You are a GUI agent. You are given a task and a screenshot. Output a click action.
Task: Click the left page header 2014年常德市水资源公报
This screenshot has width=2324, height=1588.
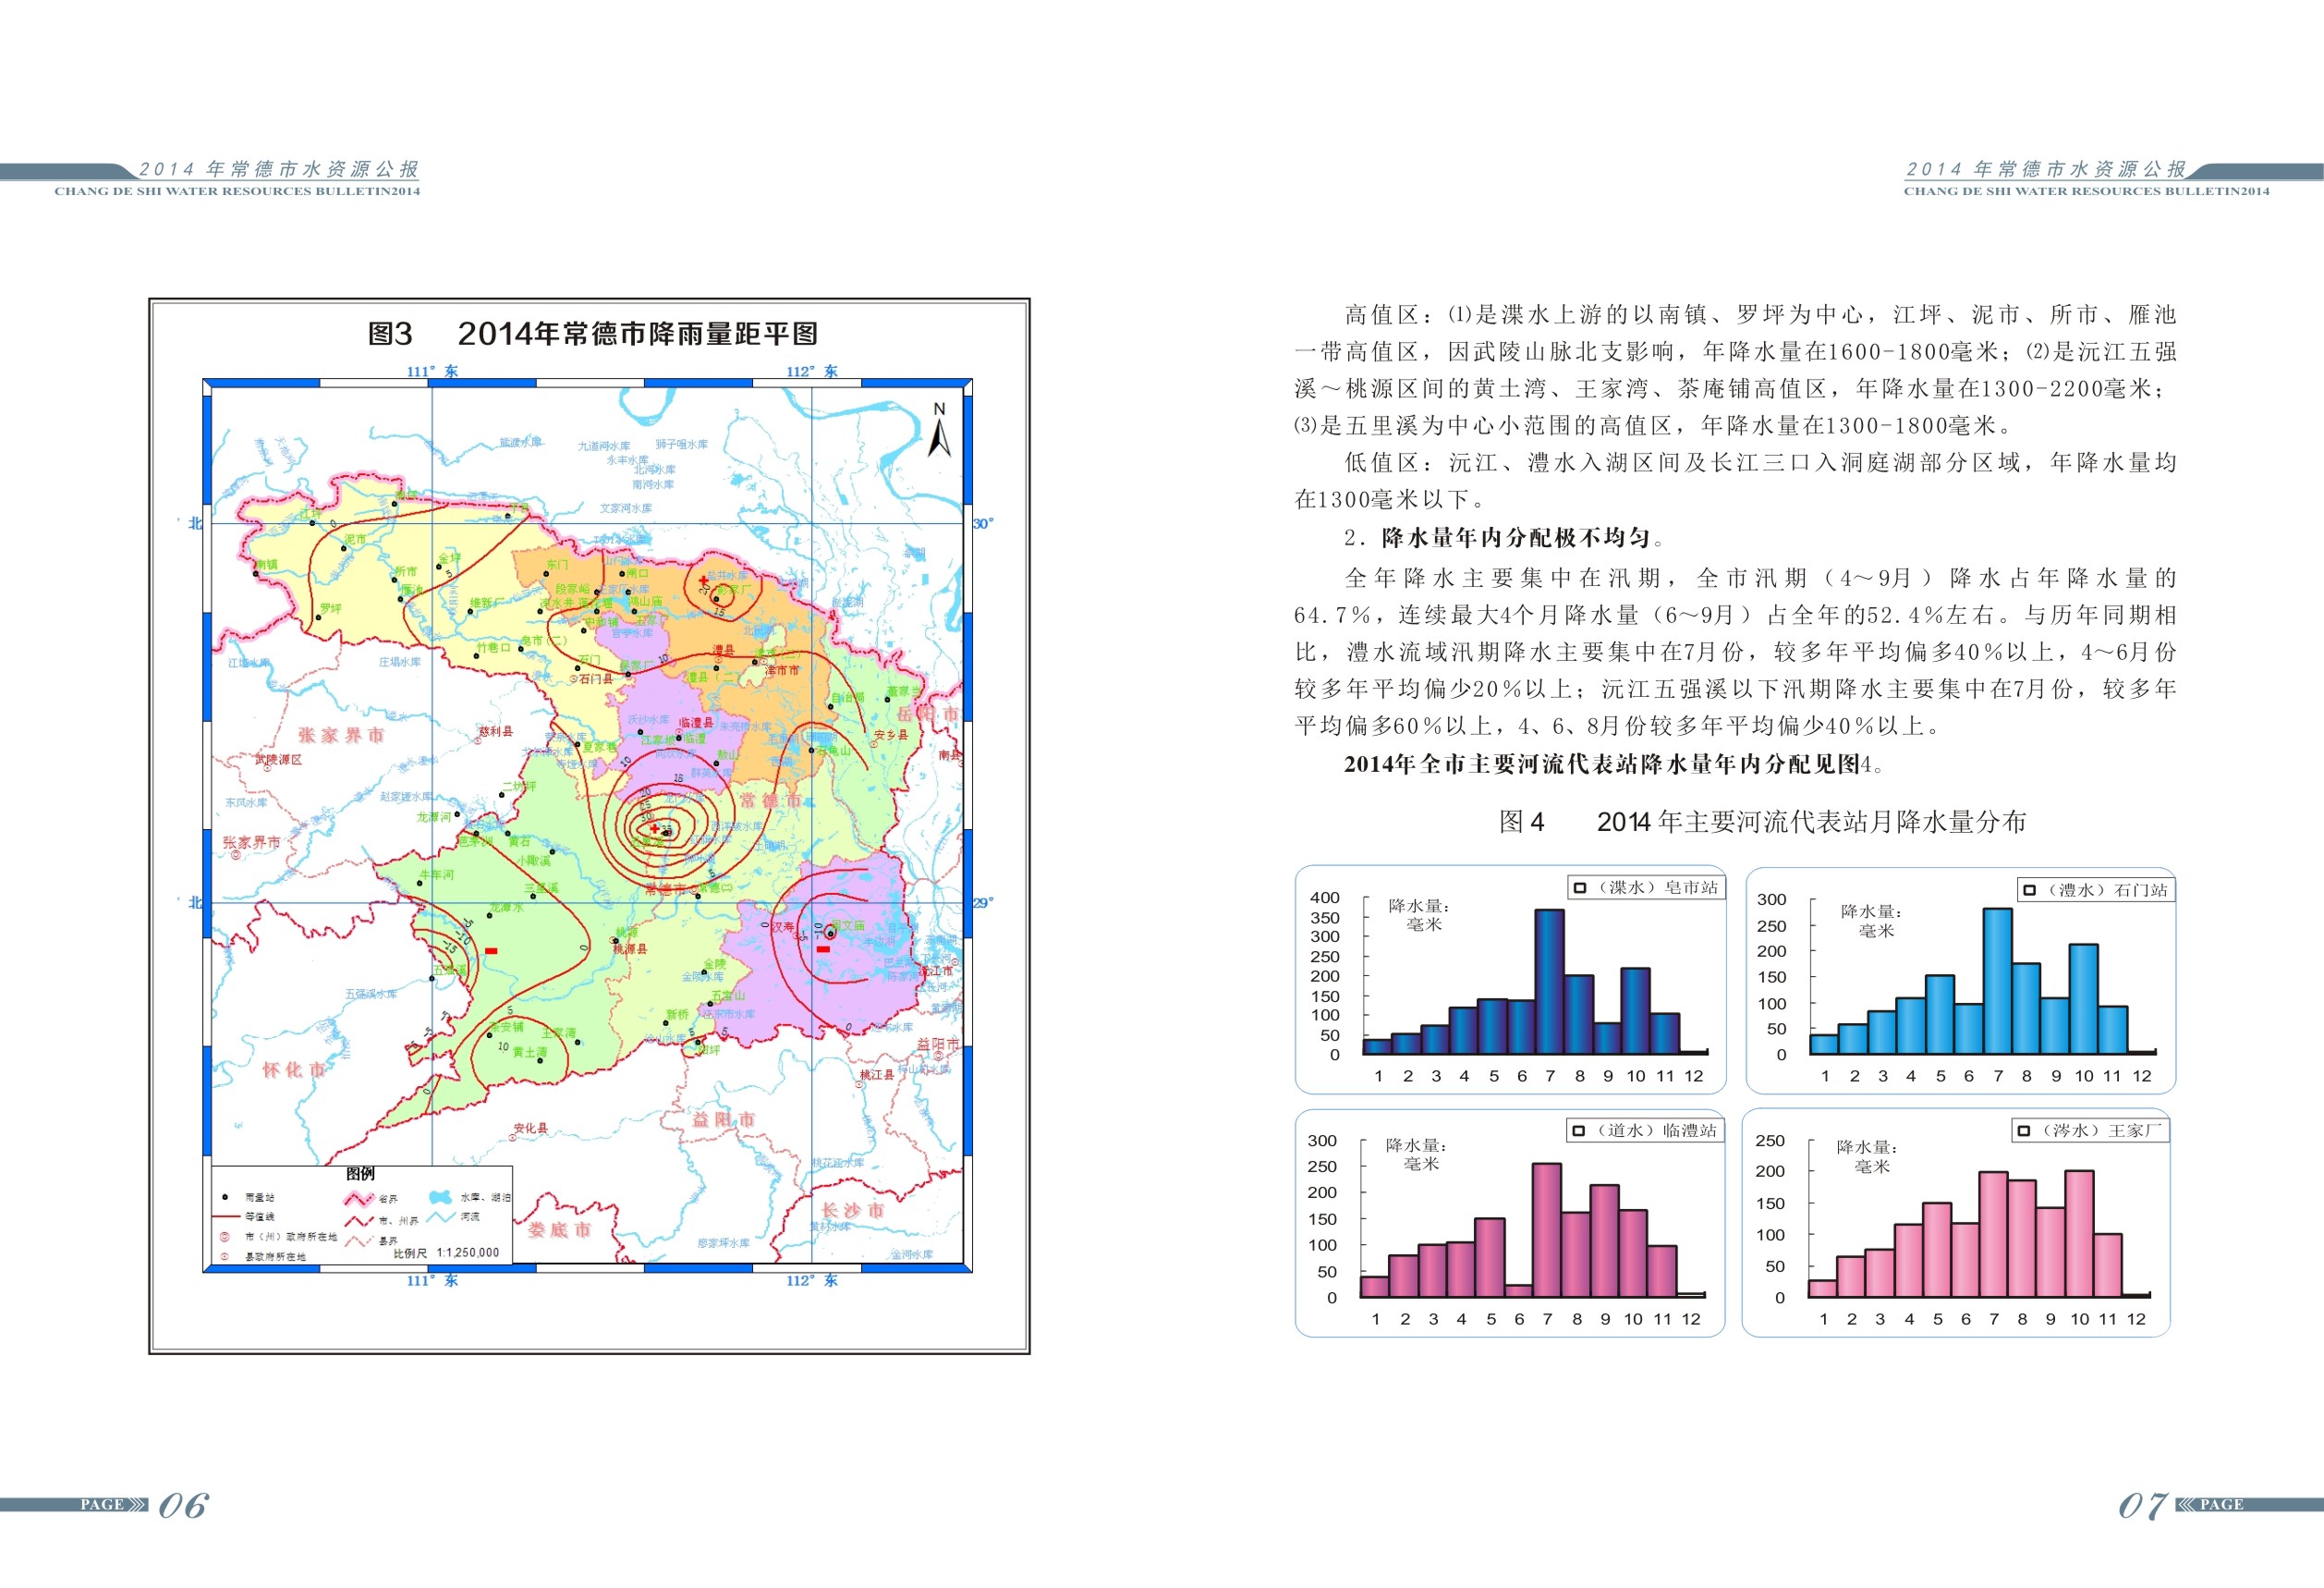(x=279, y=169)
